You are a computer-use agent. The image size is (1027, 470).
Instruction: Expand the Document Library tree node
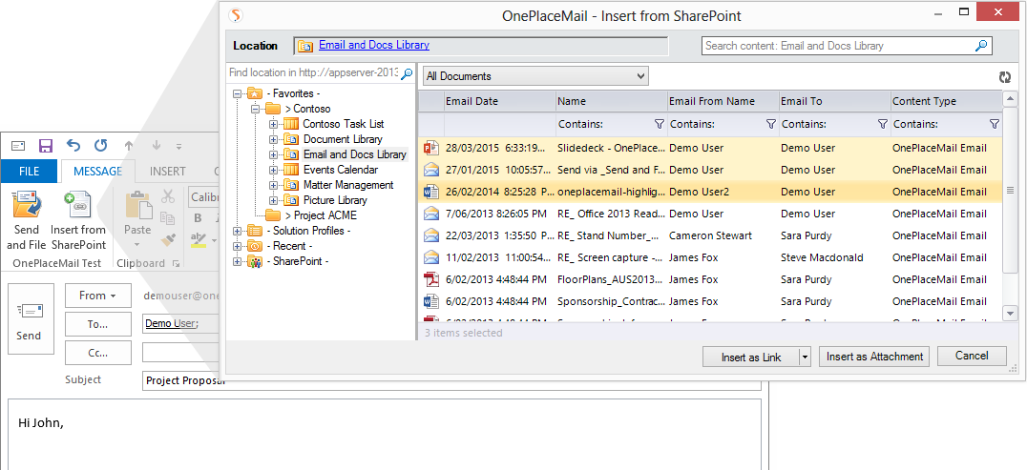273,139
